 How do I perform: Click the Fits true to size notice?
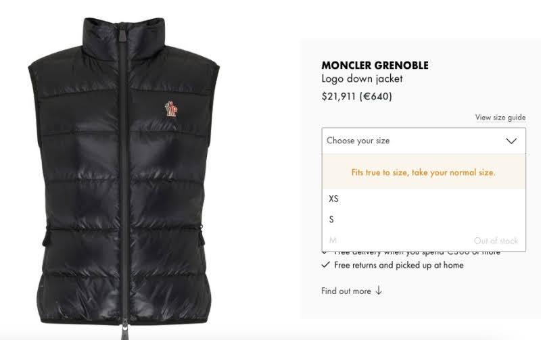(x=424, y=172)
